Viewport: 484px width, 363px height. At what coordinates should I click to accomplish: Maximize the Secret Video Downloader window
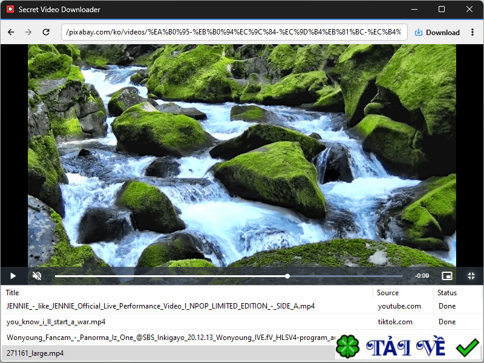point(442,9)
